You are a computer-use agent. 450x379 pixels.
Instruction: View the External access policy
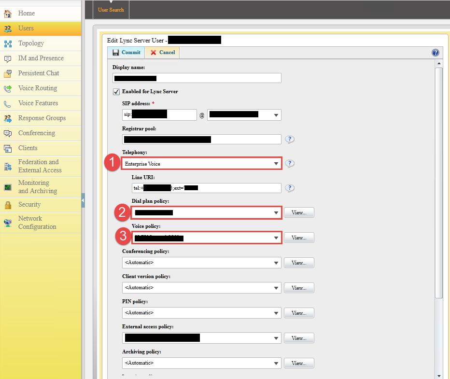(x=299, y=338)
